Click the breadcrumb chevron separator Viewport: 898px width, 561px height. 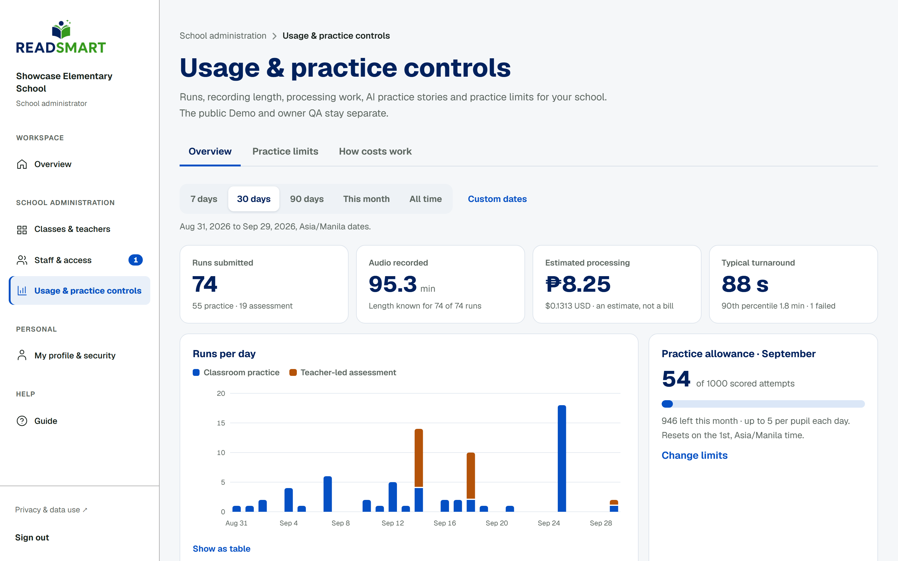274,36
